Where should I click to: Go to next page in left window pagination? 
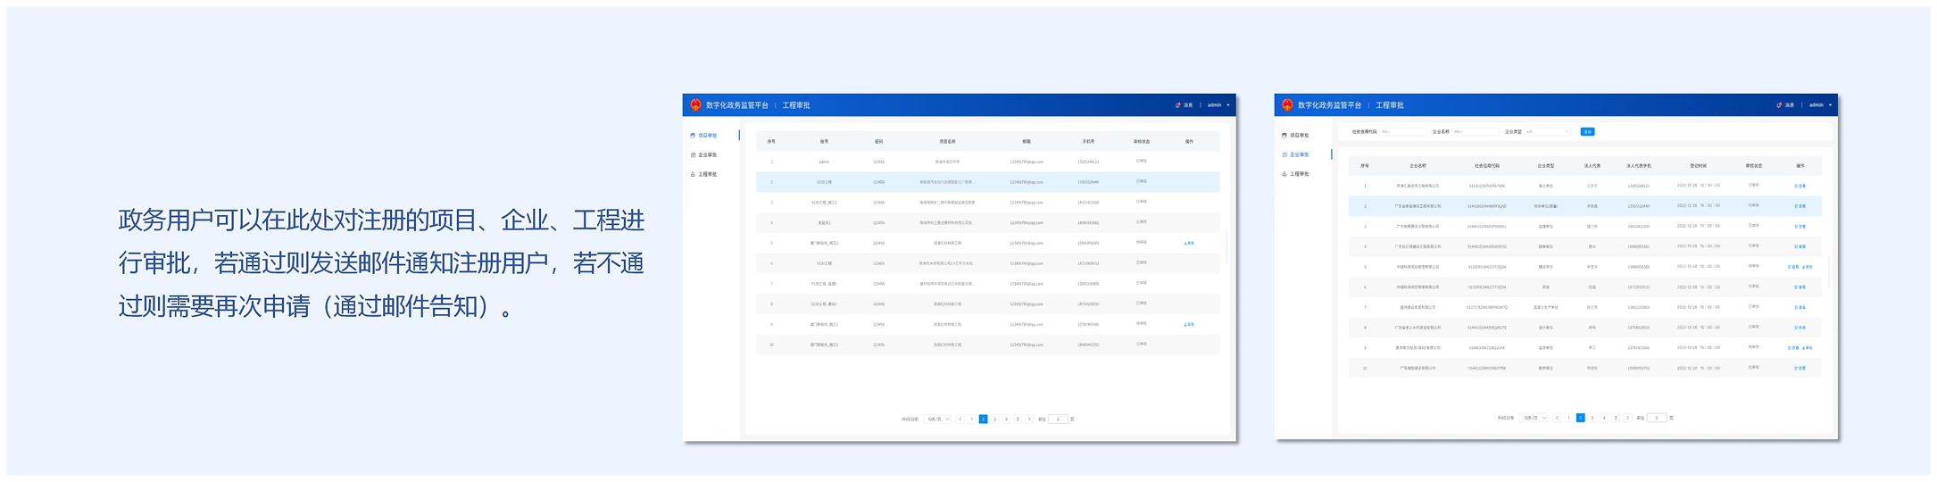1029,419
